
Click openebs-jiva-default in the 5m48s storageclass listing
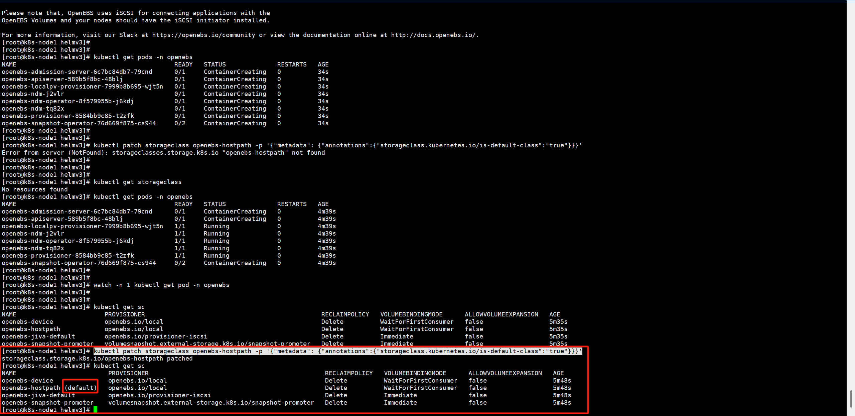tap(38, 395)
